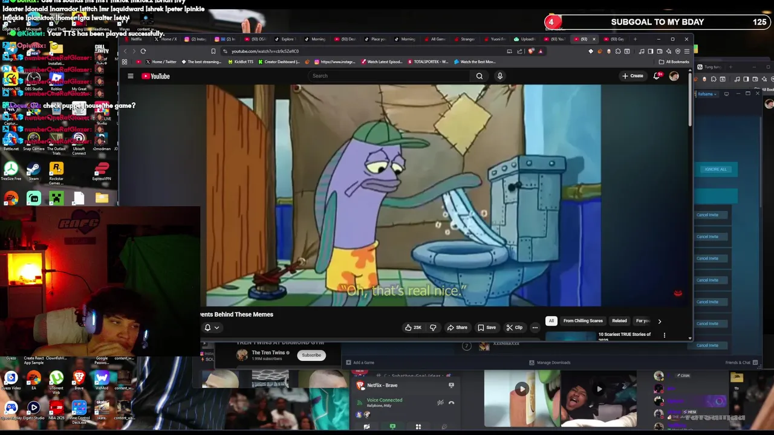Open Discord activities icon in voice panel

(418, 427)
